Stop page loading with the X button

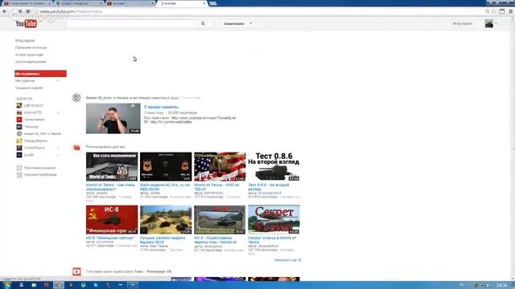(20, 11)
